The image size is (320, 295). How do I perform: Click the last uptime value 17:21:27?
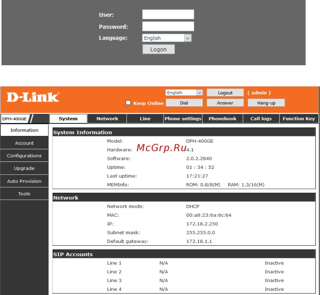pos(197,176)
